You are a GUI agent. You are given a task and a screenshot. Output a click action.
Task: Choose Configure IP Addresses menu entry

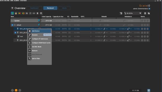pos(39,39)
